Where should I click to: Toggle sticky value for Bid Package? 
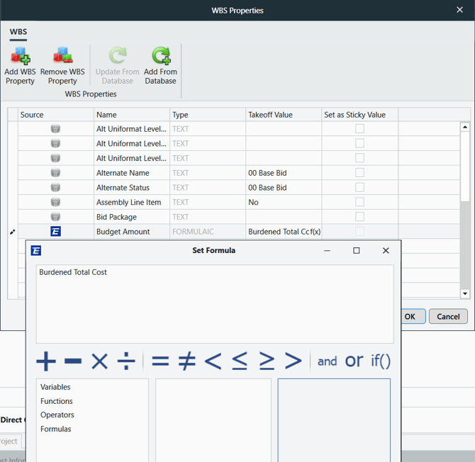359,217
